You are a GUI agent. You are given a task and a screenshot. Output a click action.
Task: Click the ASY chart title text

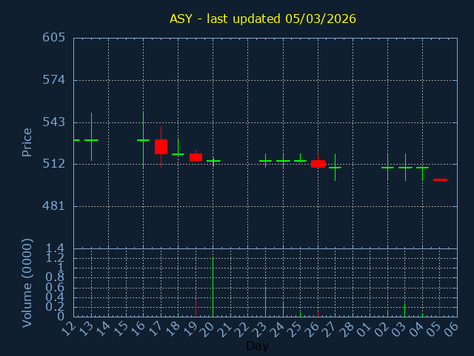click(263, 19)
